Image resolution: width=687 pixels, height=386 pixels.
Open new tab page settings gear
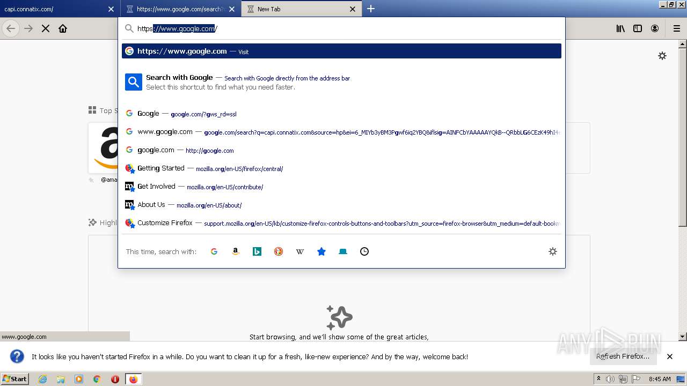[x=662, y=56]
